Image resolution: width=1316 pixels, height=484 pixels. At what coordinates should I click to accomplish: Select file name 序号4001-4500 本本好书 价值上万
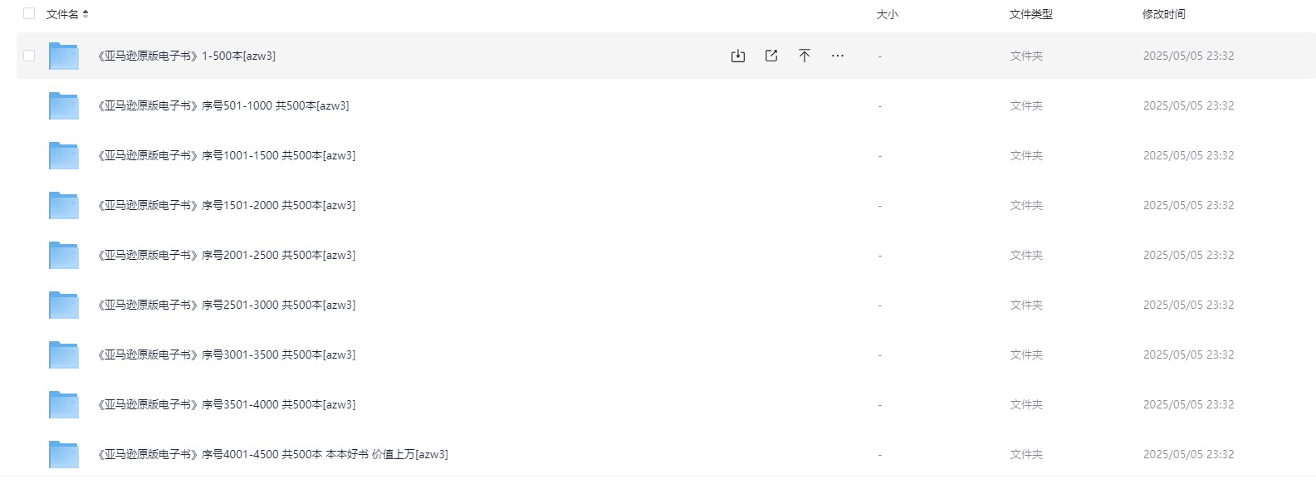(x=273, y=454)
